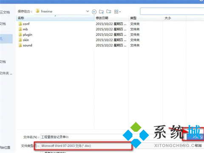The image size is (204, 153).
Task: Expand the freeime save location dropdown
Action: tap(88, 11)
